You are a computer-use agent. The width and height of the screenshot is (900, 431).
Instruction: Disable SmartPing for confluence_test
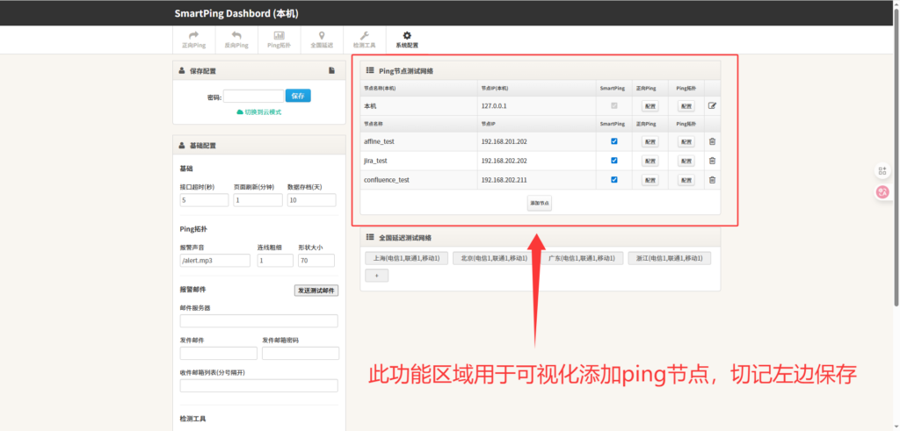(x=614, y=180)
